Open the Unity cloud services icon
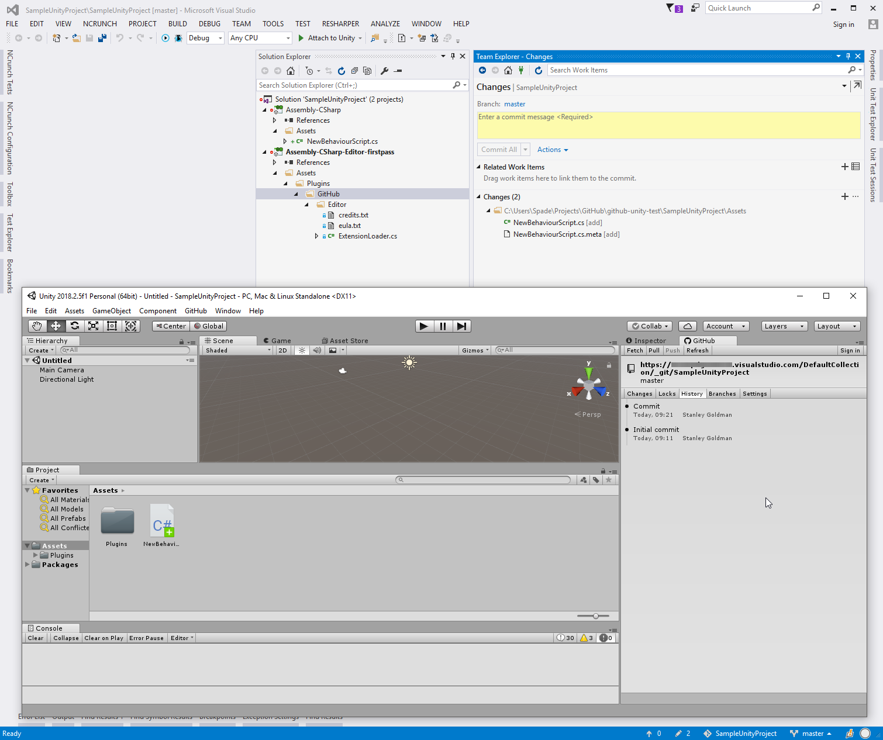Image resolution: width=883 pixels, height=740 pixels. 688,326
